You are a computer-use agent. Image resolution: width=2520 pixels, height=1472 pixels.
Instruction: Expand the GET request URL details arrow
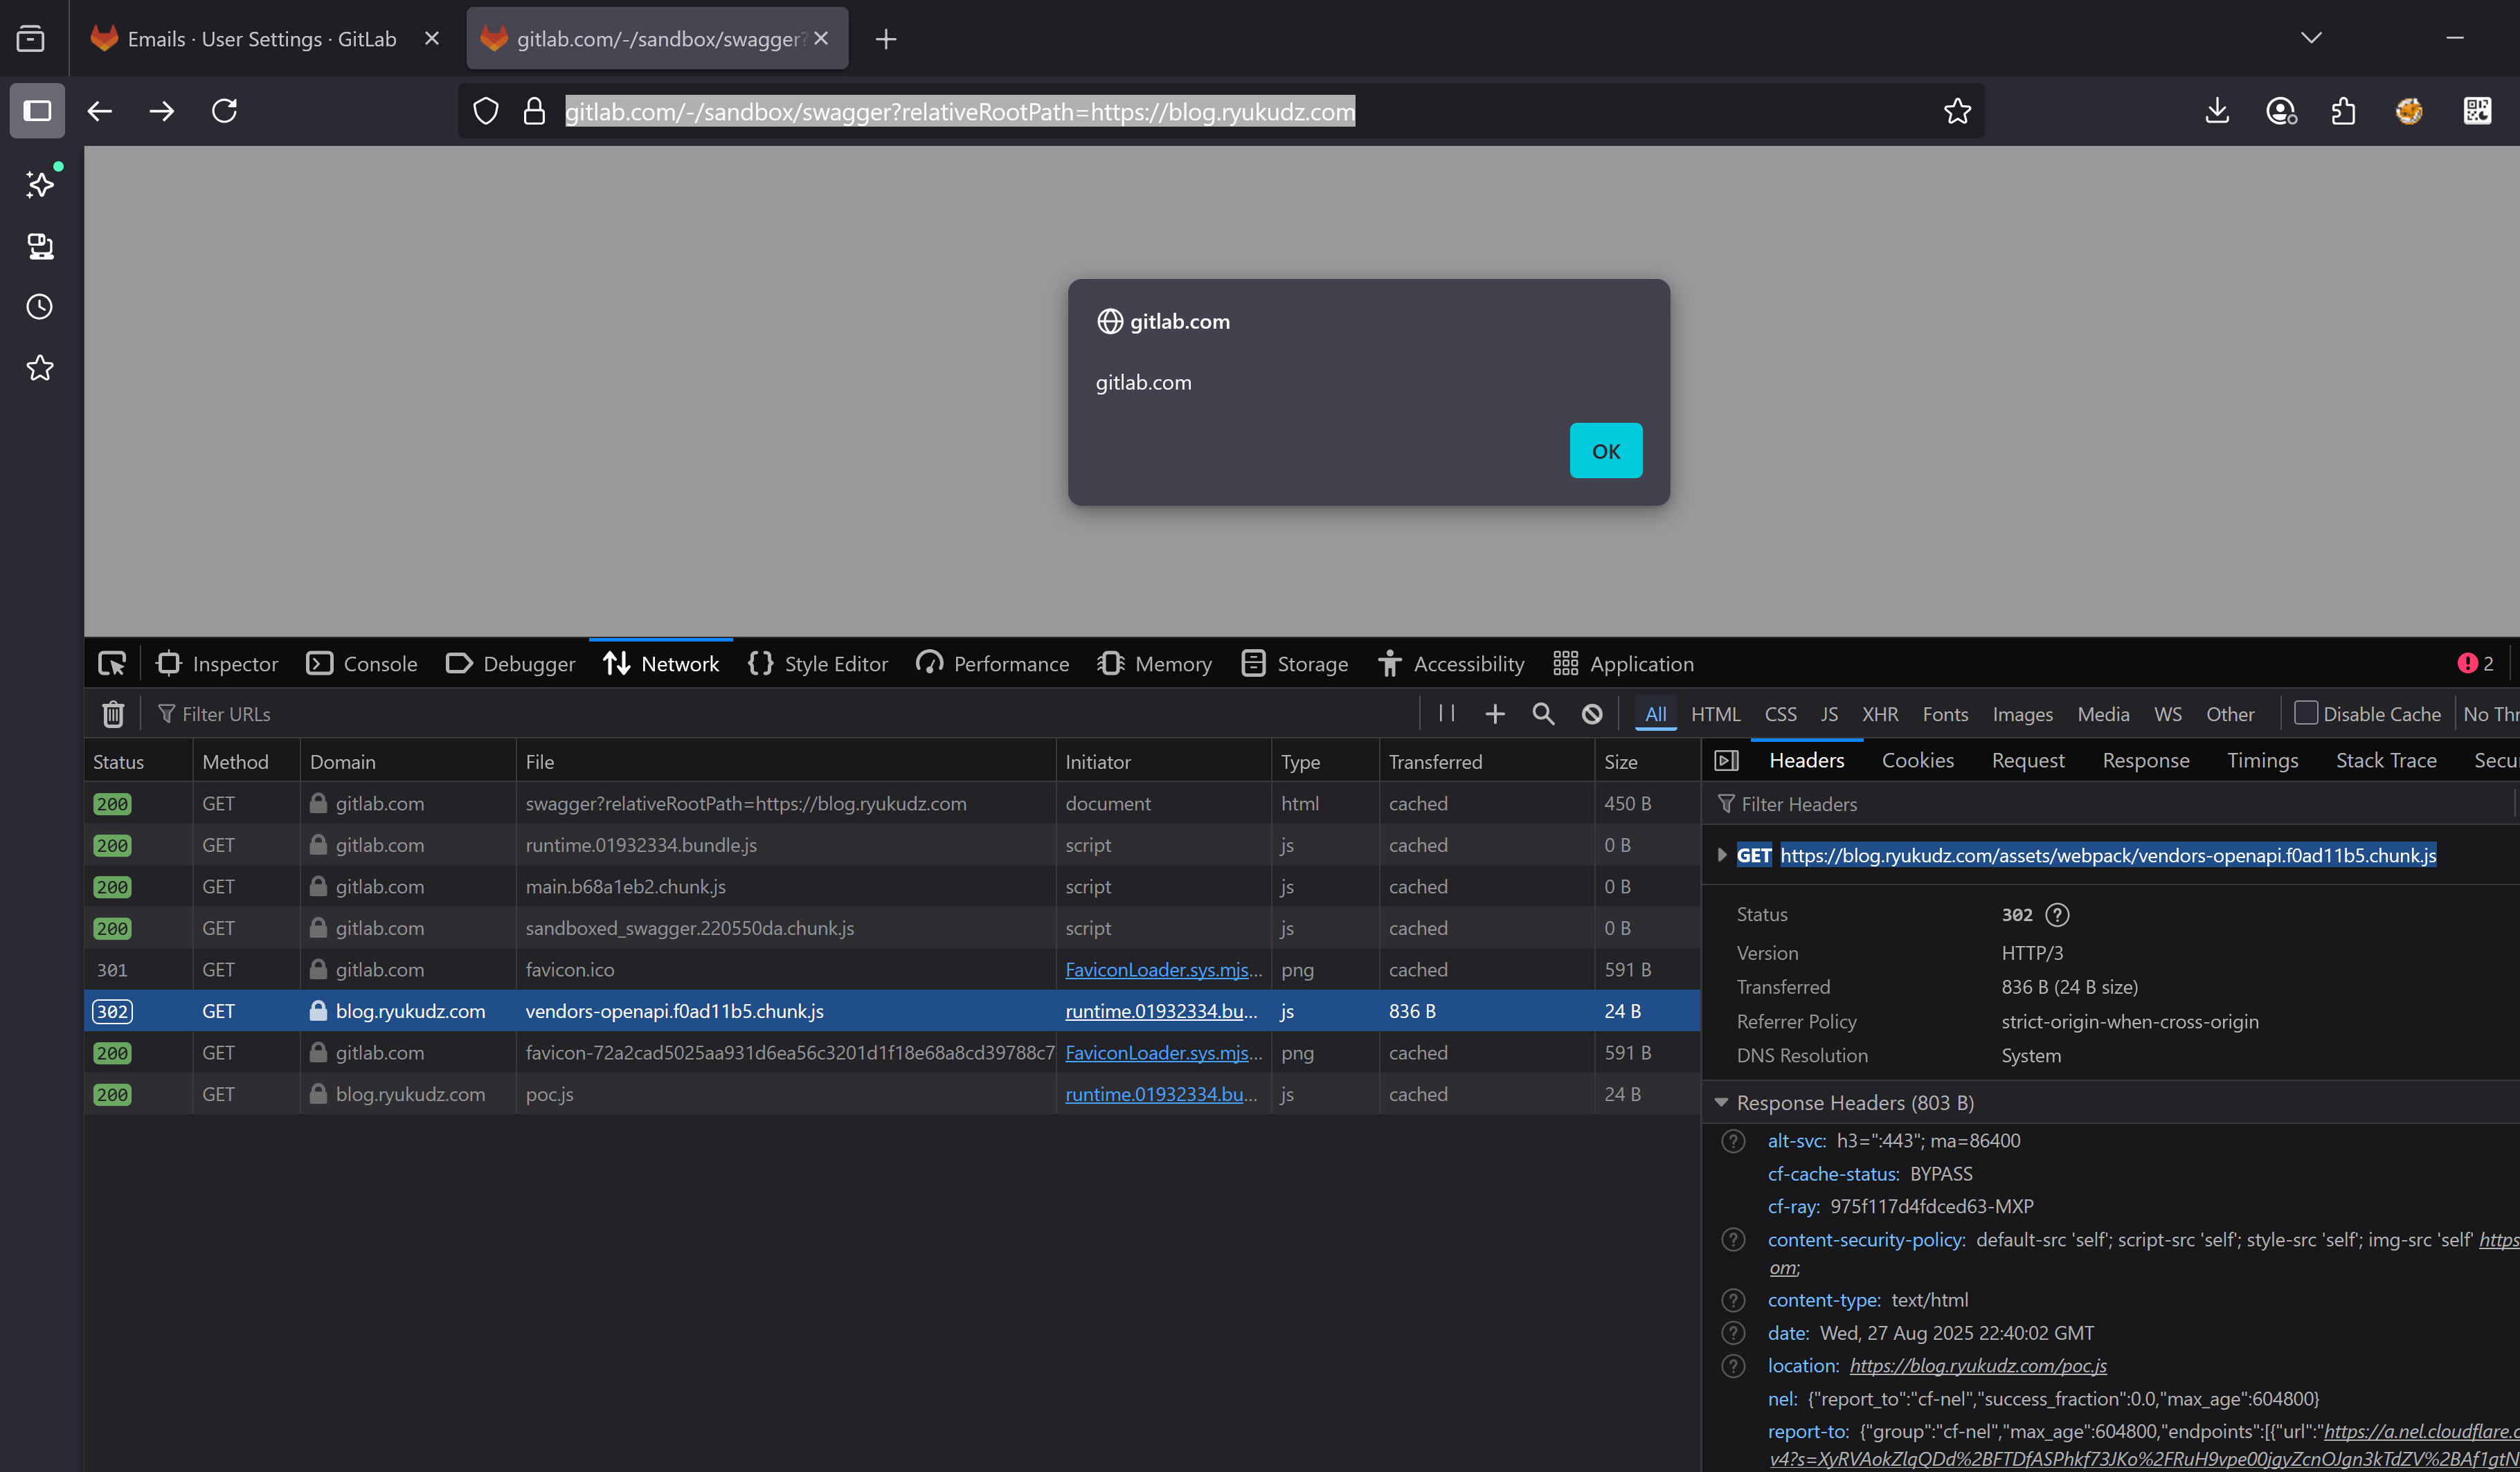(1721, 855)
